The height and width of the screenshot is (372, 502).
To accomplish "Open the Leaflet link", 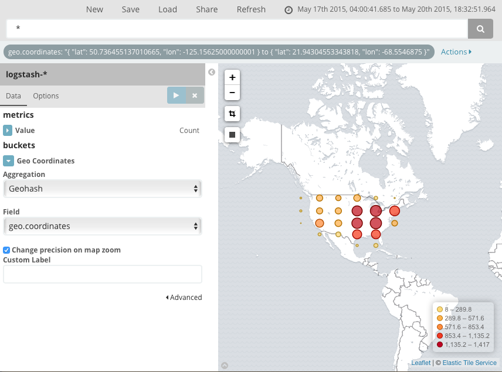I will point(420,363).
